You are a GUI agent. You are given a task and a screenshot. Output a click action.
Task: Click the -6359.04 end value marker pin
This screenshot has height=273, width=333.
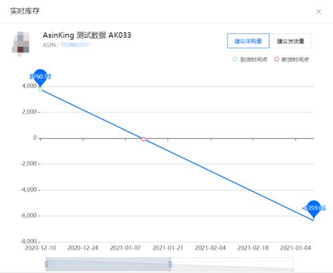click(314, 208)
